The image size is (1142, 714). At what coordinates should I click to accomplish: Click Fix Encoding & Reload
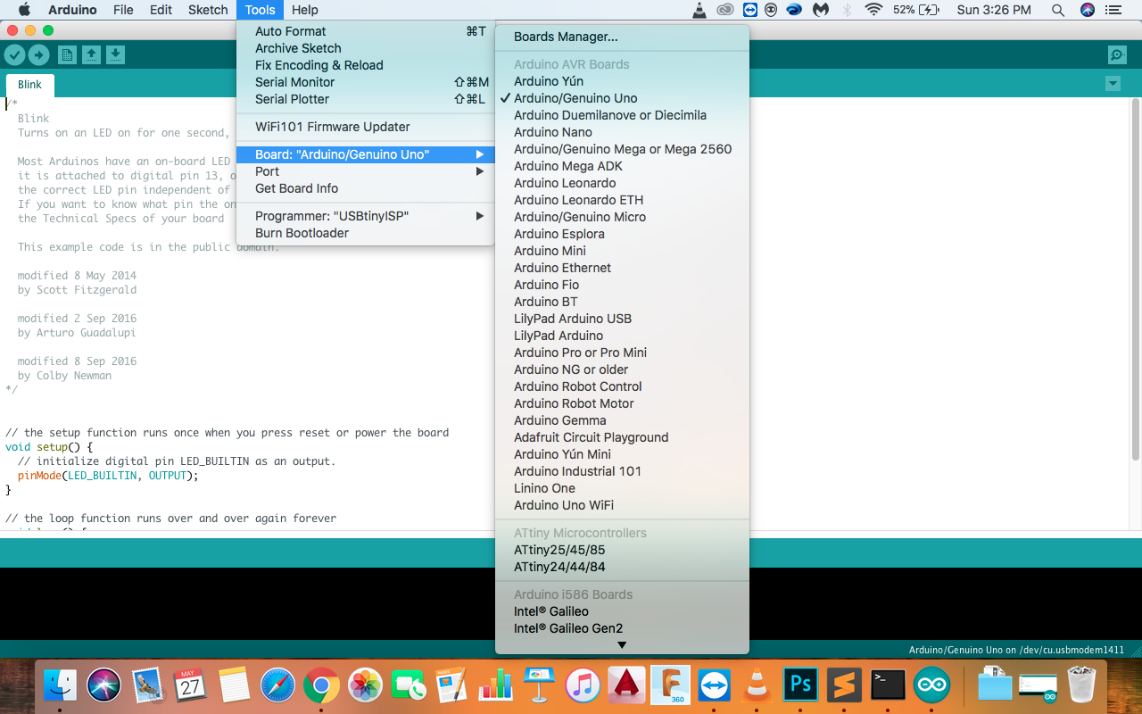[x=365, y=65]
